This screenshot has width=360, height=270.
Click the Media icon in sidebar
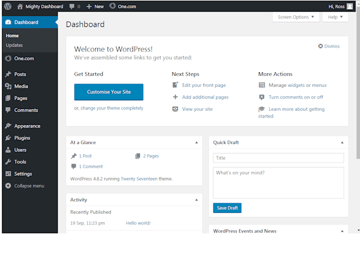point(8,86)
